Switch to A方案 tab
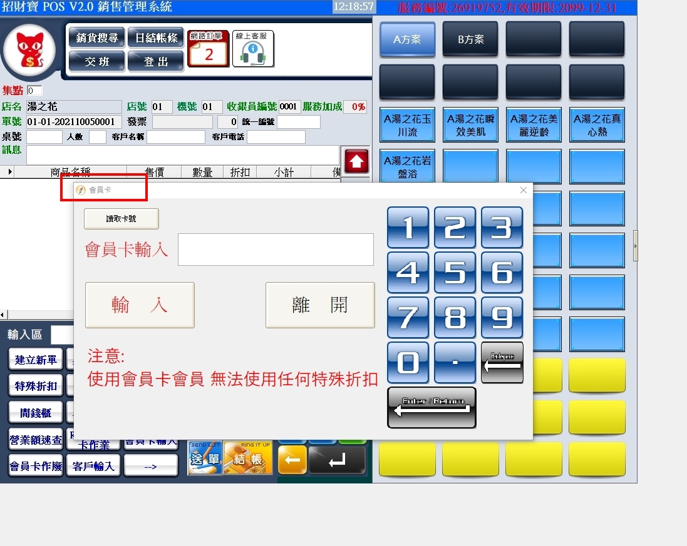This screenshot has height=546, width=687. click(x=407, y=39)
